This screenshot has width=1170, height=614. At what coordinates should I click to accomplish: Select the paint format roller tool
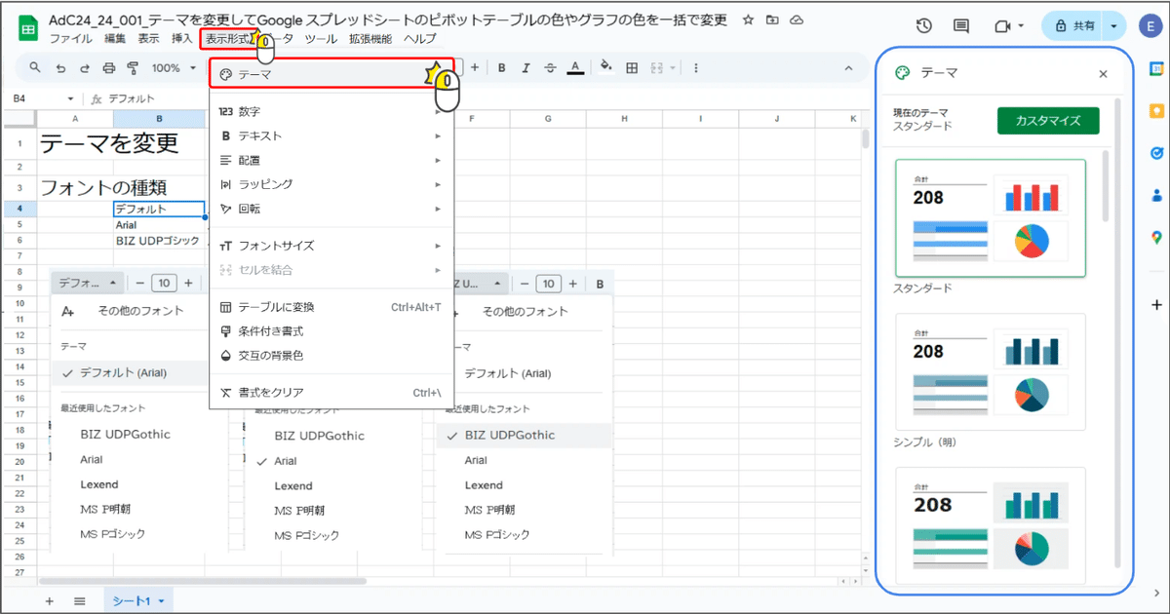tap(133, 68)
